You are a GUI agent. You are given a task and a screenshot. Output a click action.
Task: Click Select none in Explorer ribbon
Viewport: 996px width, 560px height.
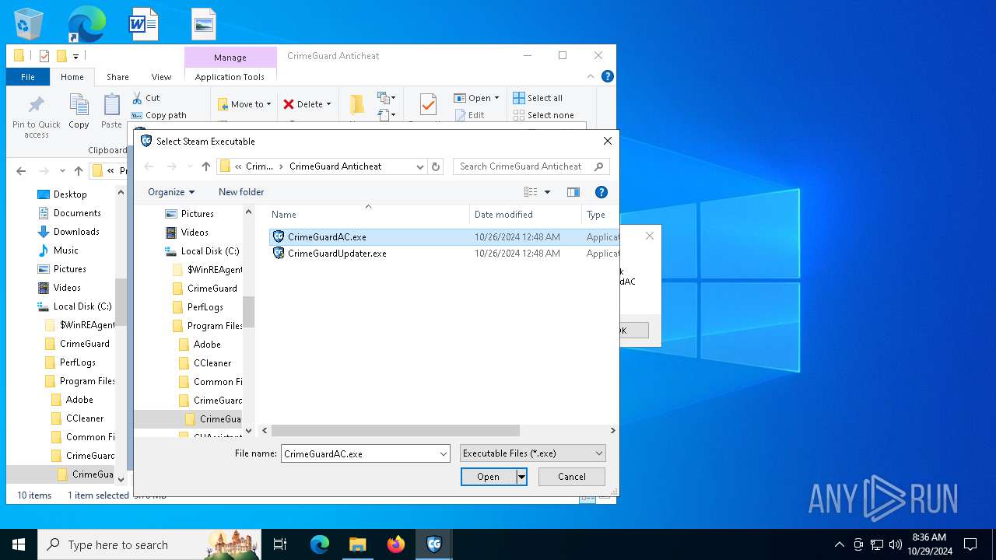[543, 115]
